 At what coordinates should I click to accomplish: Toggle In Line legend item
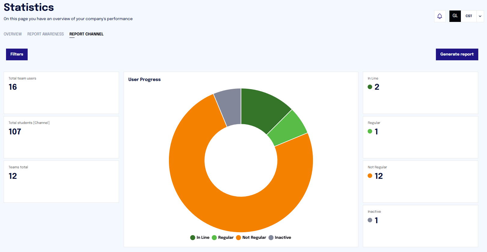click(200, 237)
